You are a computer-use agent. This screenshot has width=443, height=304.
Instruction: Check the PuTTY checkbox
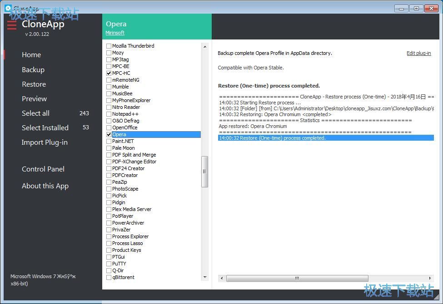point(109,264)
